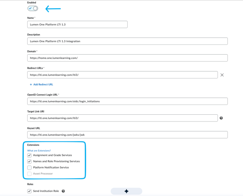Uncheck Assignment and Grade Services
243x196 pixels.
[29, 155]
